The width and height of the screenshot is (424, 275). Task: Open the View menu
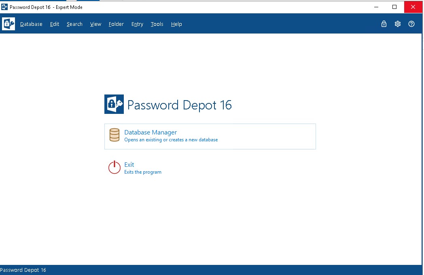[95, 24]
